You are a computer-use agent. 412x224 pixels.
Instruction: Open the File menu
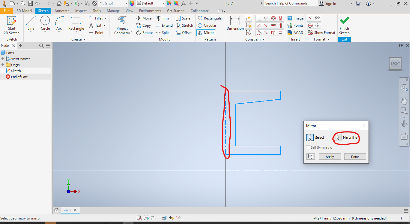[x=7, y=11]
